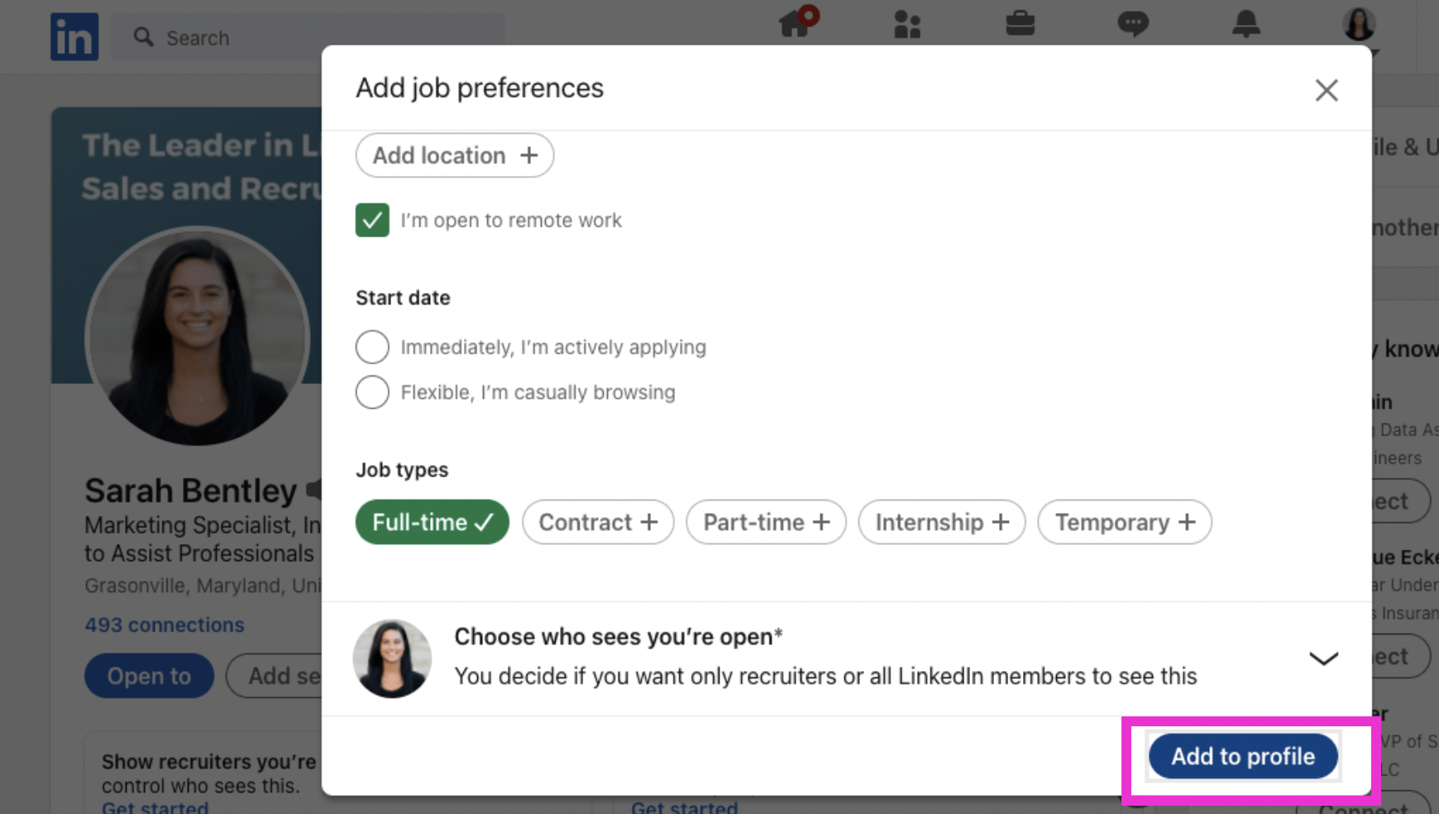Select Flexible, I'm casually browsing option
Screen dimensions: 1439x814
tap(372, 392)
